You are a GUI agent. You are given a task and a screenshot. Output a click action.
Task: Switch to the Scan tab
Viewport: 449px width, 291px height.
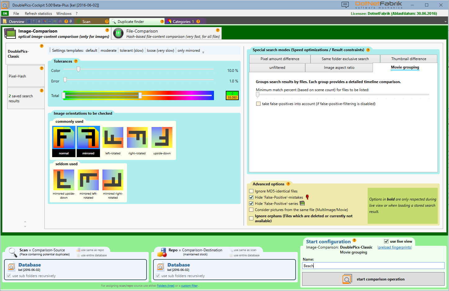[x=86, y=21]
